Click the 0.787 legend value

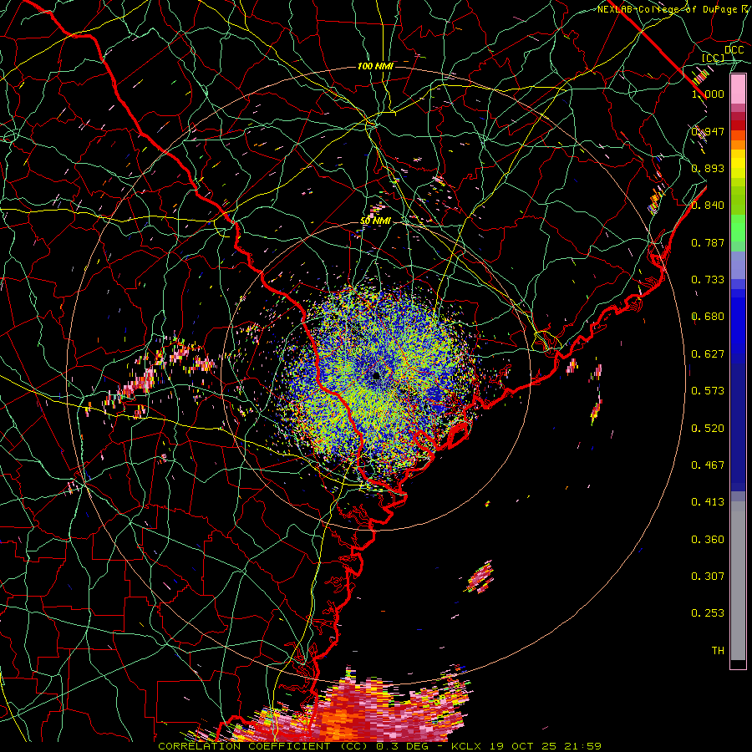708,242
